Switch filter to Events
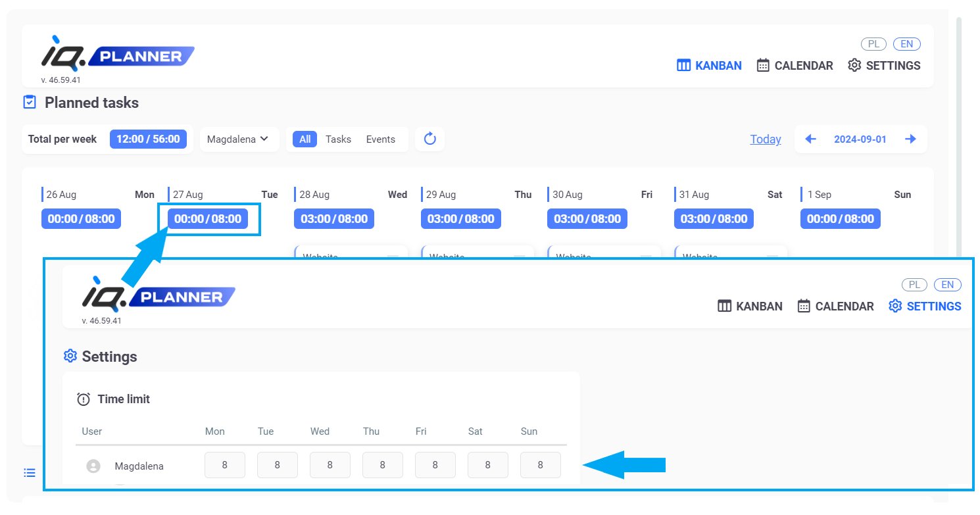Screen dimensions: 980x515 click(380, 139)
